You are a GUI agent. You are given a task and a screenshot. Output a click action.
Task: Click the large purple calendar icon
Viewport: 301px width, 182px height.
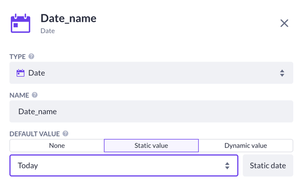point(21,23)
